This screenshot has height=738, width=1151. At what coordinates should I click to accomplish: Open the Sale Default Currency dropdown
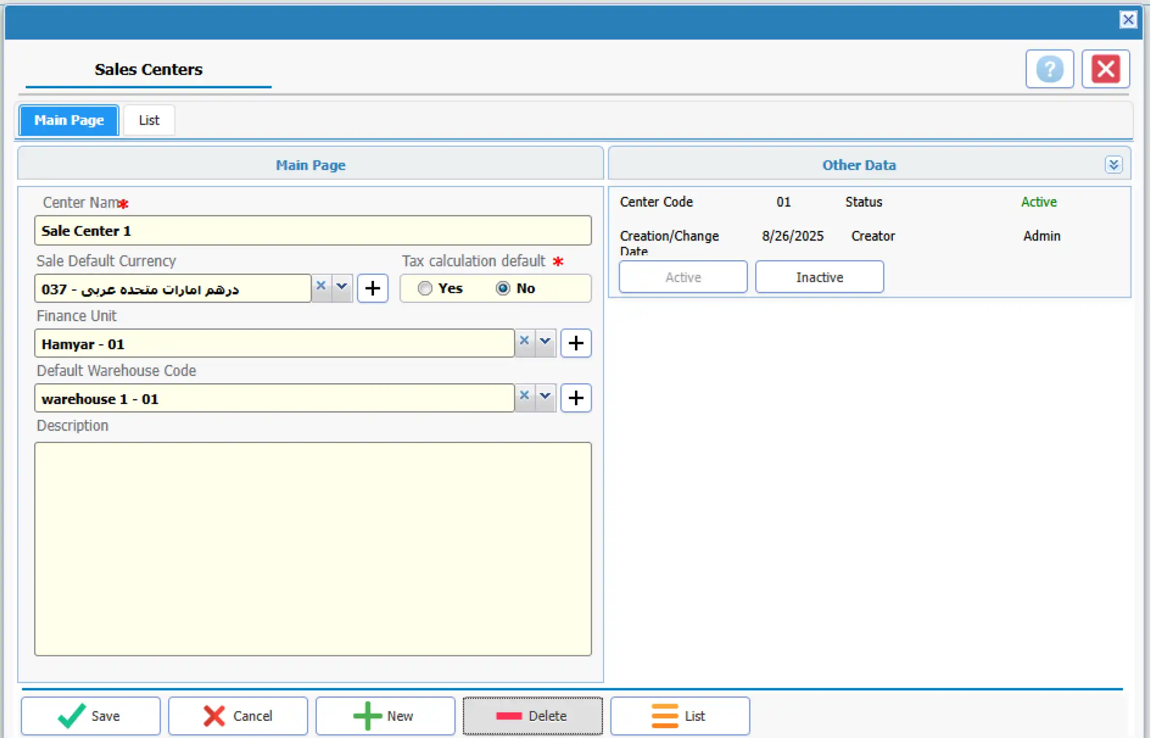[342, 287]
